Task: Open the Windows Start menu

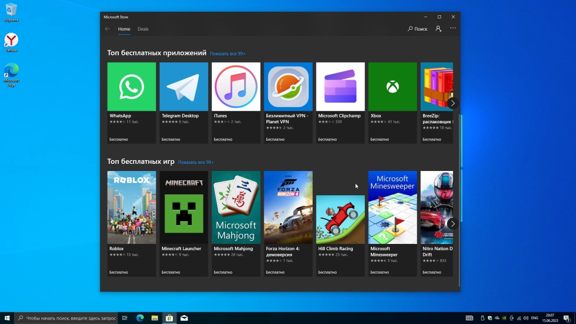Action: pos(7,318)
